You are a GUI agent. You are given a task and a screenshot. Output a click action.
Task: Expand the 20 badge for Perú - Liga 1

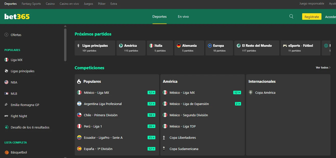click(151, 126)
